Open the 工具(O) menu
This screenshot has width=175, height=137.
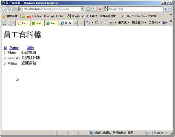154,23
